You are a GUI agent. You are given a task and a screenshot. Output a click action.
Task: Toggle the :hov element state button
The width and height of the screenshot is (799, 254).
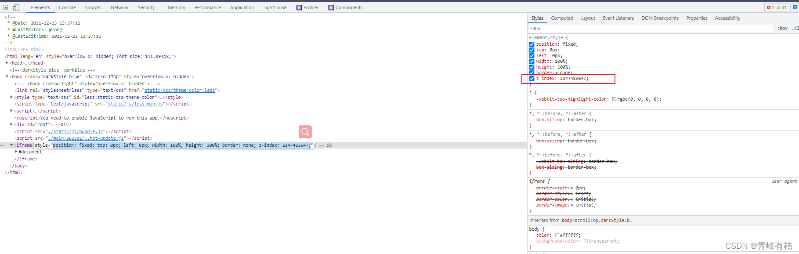[x=782, y=29]
